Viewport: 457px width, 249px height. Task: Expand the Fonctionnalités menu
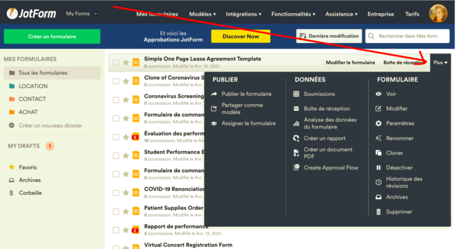293,14
